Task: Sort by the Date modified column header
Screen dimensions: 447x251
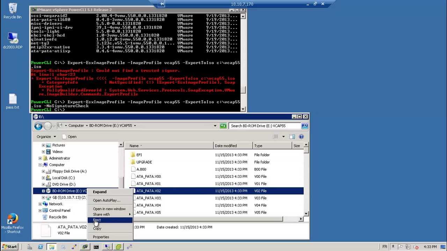Action: (x=233, y=146)
